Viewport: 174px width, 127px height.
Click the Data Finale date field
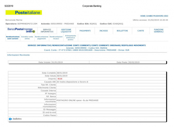(x=134, y=62)
